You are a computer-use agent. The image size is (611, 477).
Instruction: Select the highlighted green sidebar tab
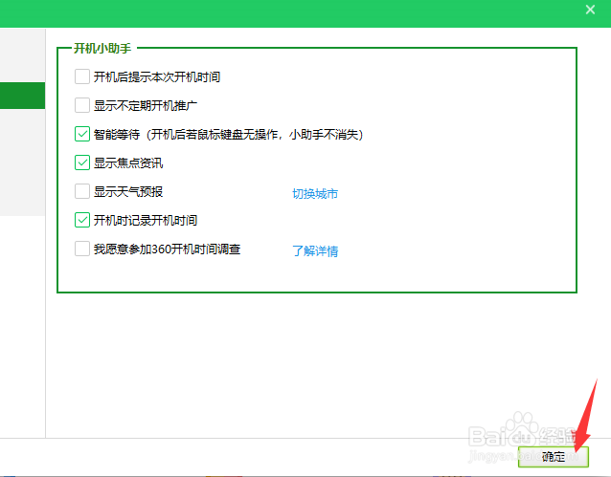coord(23,96)
